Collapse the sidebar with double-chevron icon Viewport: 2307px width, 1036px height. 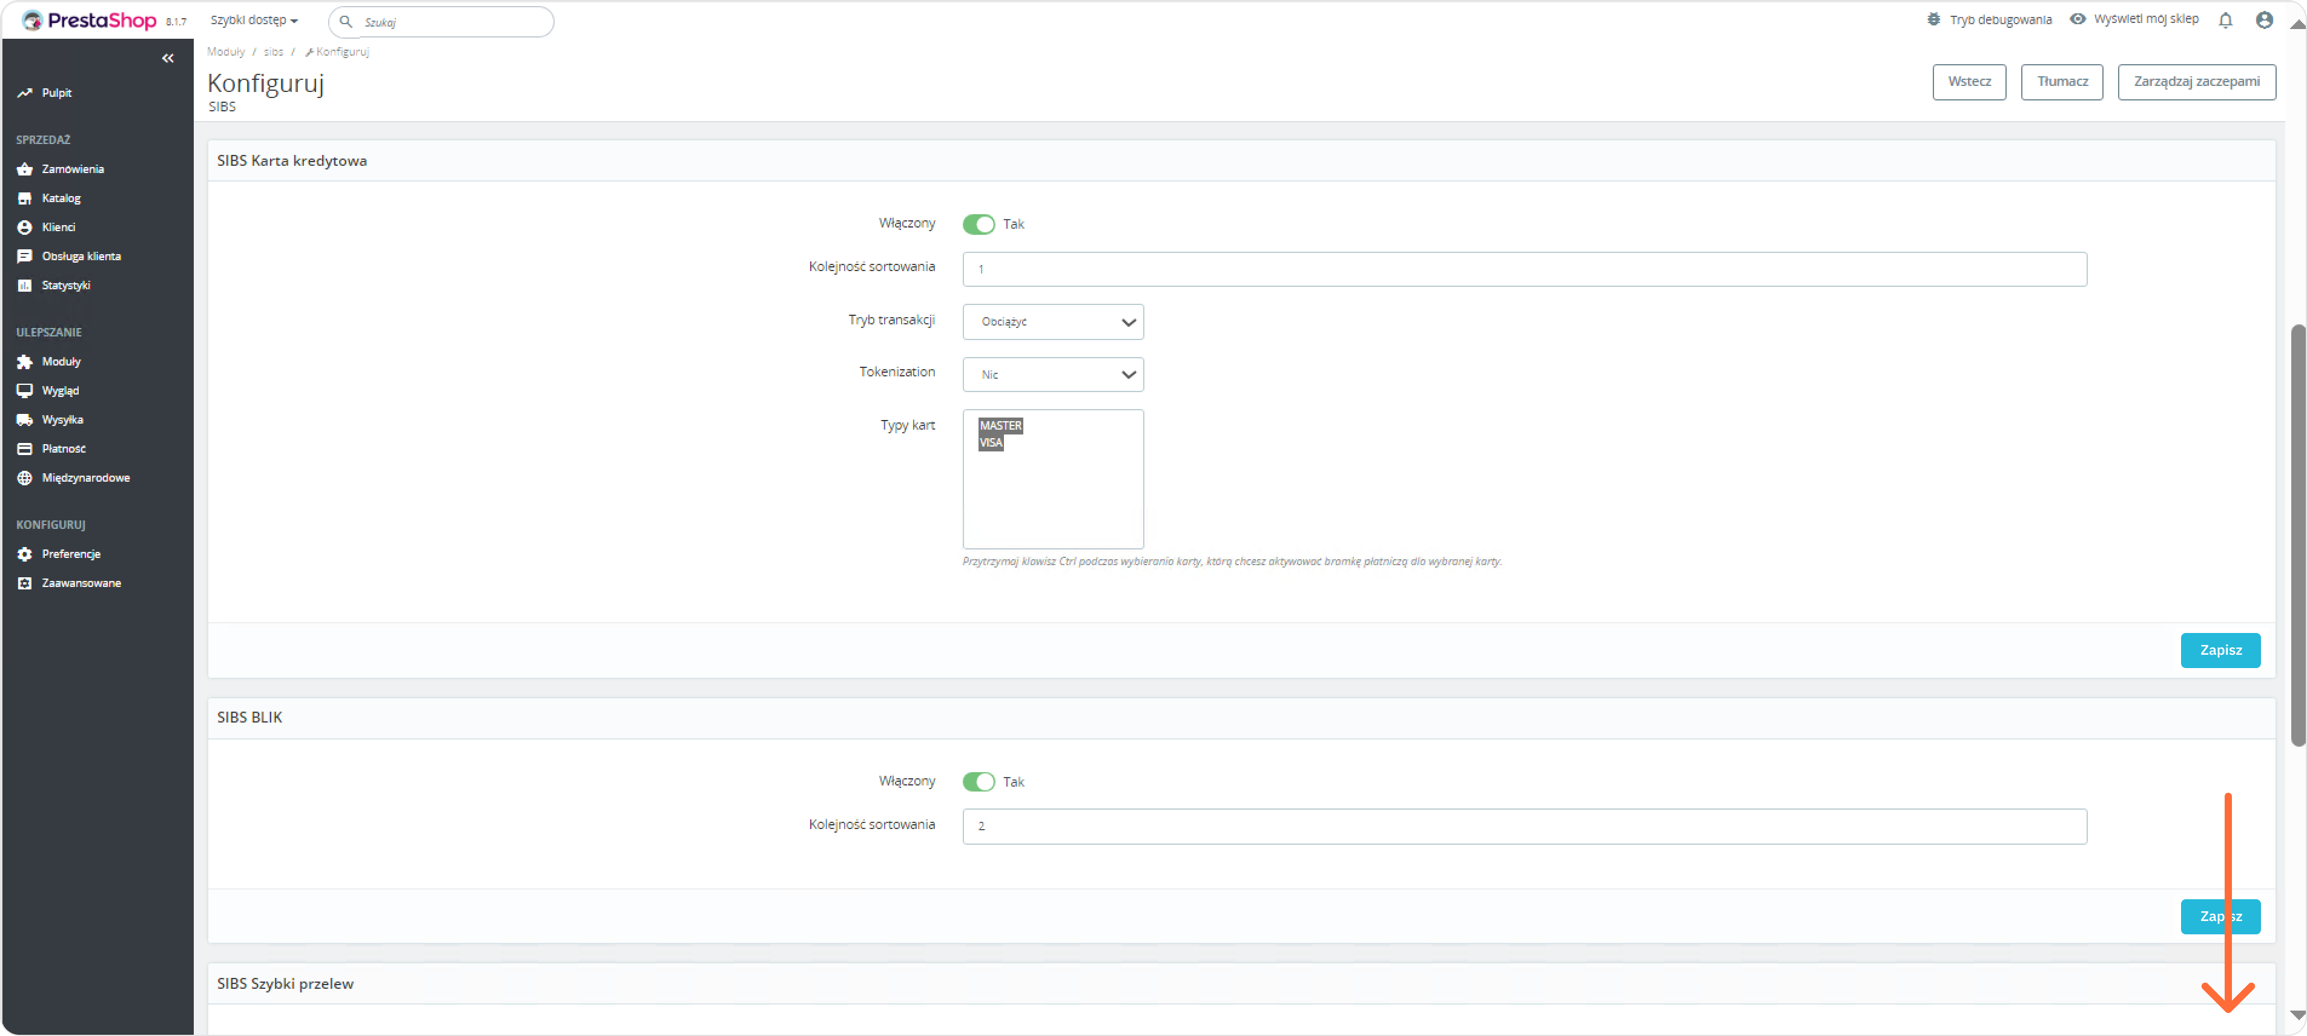(x=168, y=58)
